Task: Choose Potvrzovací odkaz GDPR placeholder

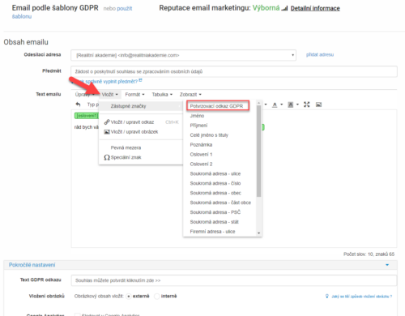Action: click(x=218, y=106)
